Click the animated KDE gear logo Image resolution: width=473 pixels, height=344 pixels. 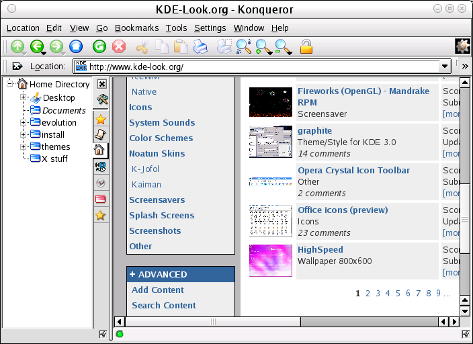(x=462, y=46)
